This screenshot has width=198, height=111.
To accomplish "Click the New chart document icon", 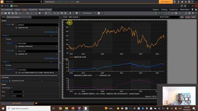I will 2,13.
